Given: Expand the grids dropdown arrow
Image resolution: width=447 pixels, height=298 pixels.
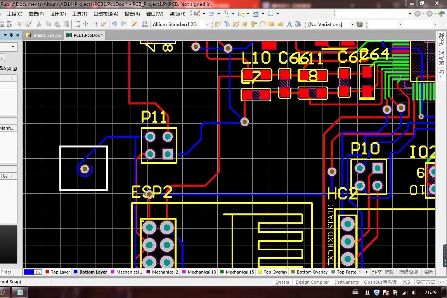Looking at the screenshot, I should pos(277,14).
